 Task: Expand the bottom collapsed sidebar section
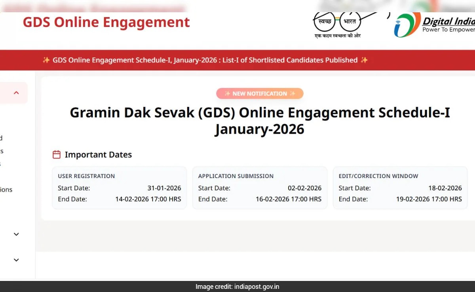tap(16, 260)
